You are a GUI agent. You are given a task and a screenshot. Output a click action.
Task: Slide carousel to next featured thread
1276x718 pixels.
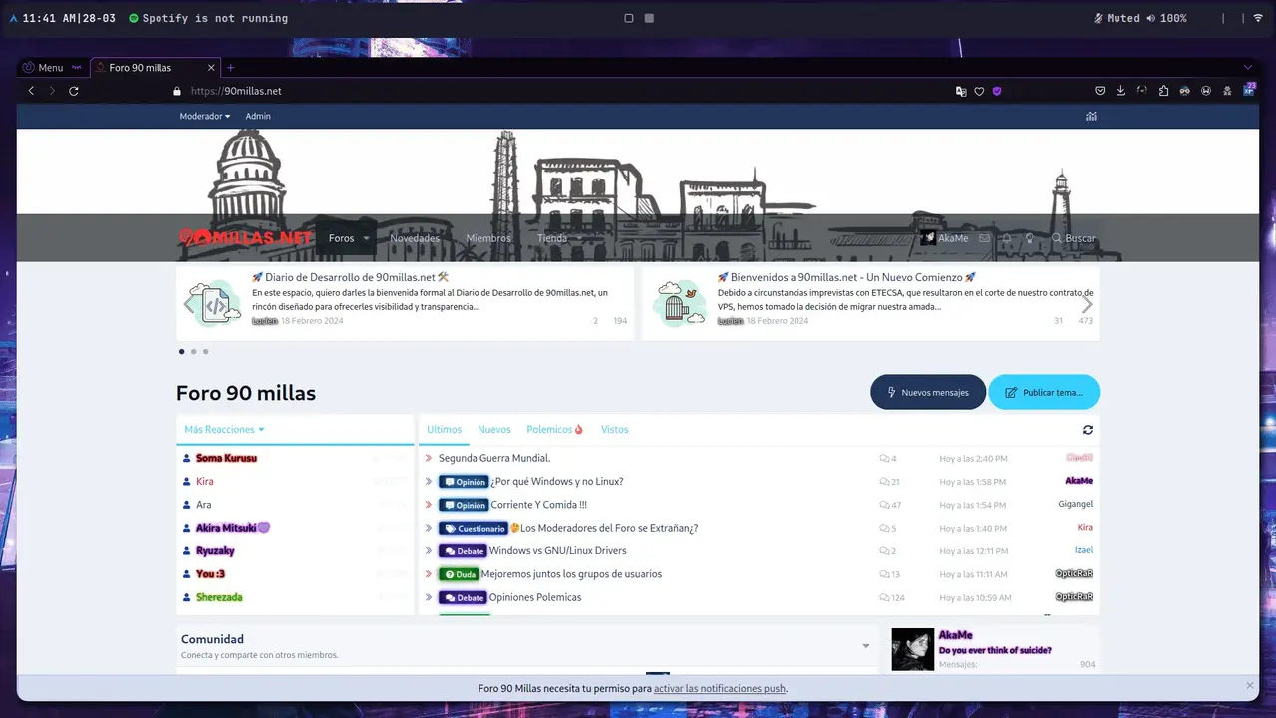[x=1087, y=304]
